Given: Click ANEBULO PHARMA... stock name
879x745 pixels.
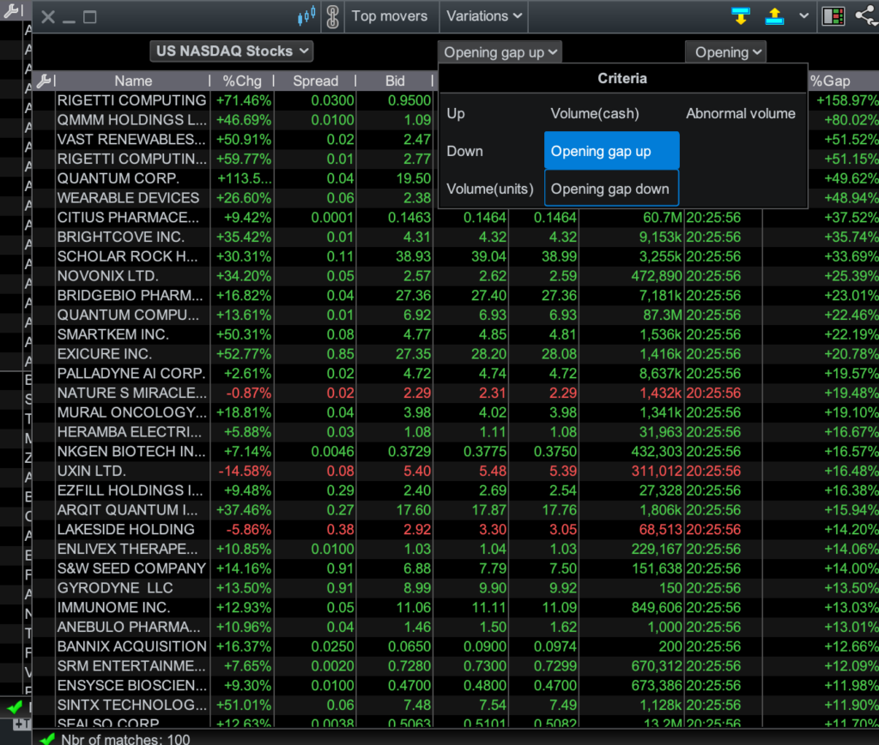Looking at the screenshot, I should pyautogui.click(x=129, y=628).
